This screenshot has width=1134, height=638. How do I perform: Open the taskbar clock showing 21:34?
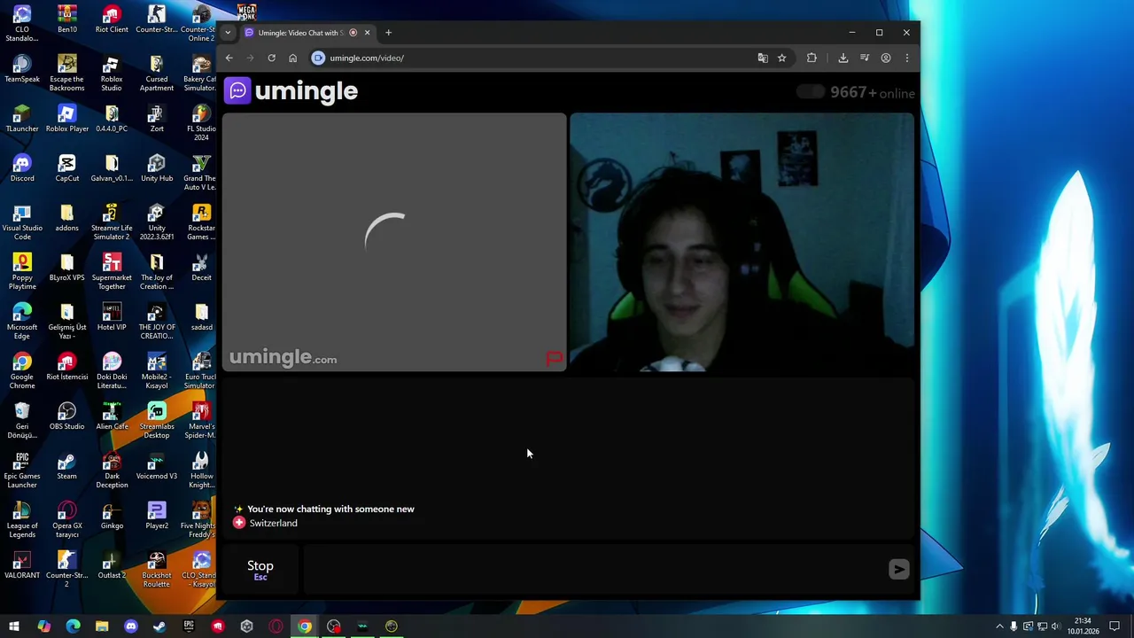pos(1083,626)
